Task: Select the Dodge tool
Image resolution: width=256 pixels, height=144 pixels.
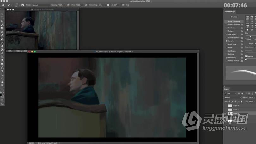Action: 2,64
